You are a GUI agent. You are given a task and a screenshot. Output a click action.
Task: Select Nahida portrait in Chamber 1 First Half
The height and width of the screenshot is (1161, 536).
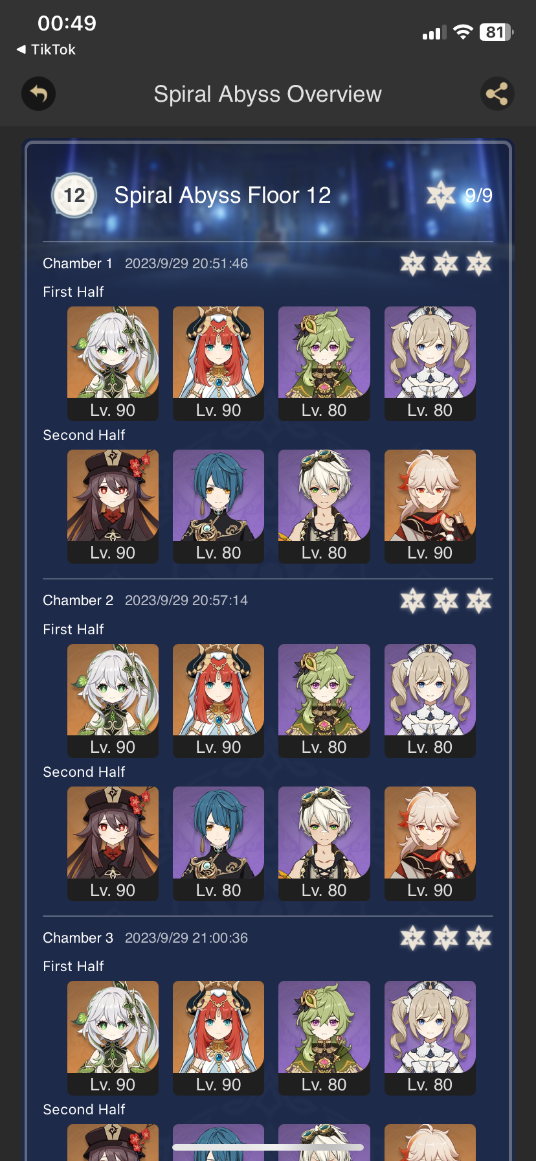pos(113,363)
